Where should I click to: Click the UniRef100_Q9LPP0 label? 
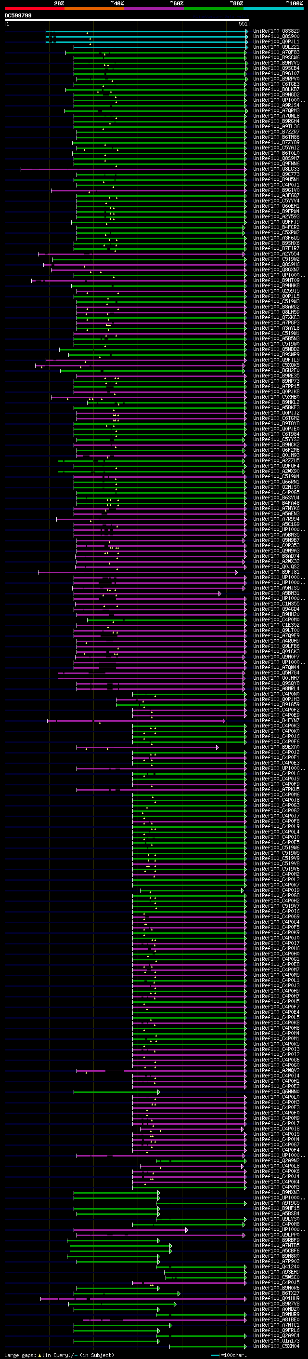(x=276, y=1235)
